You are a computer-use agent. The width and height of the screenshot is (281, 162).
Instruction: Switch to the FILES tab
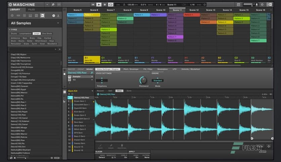click(x=31, y=10)
